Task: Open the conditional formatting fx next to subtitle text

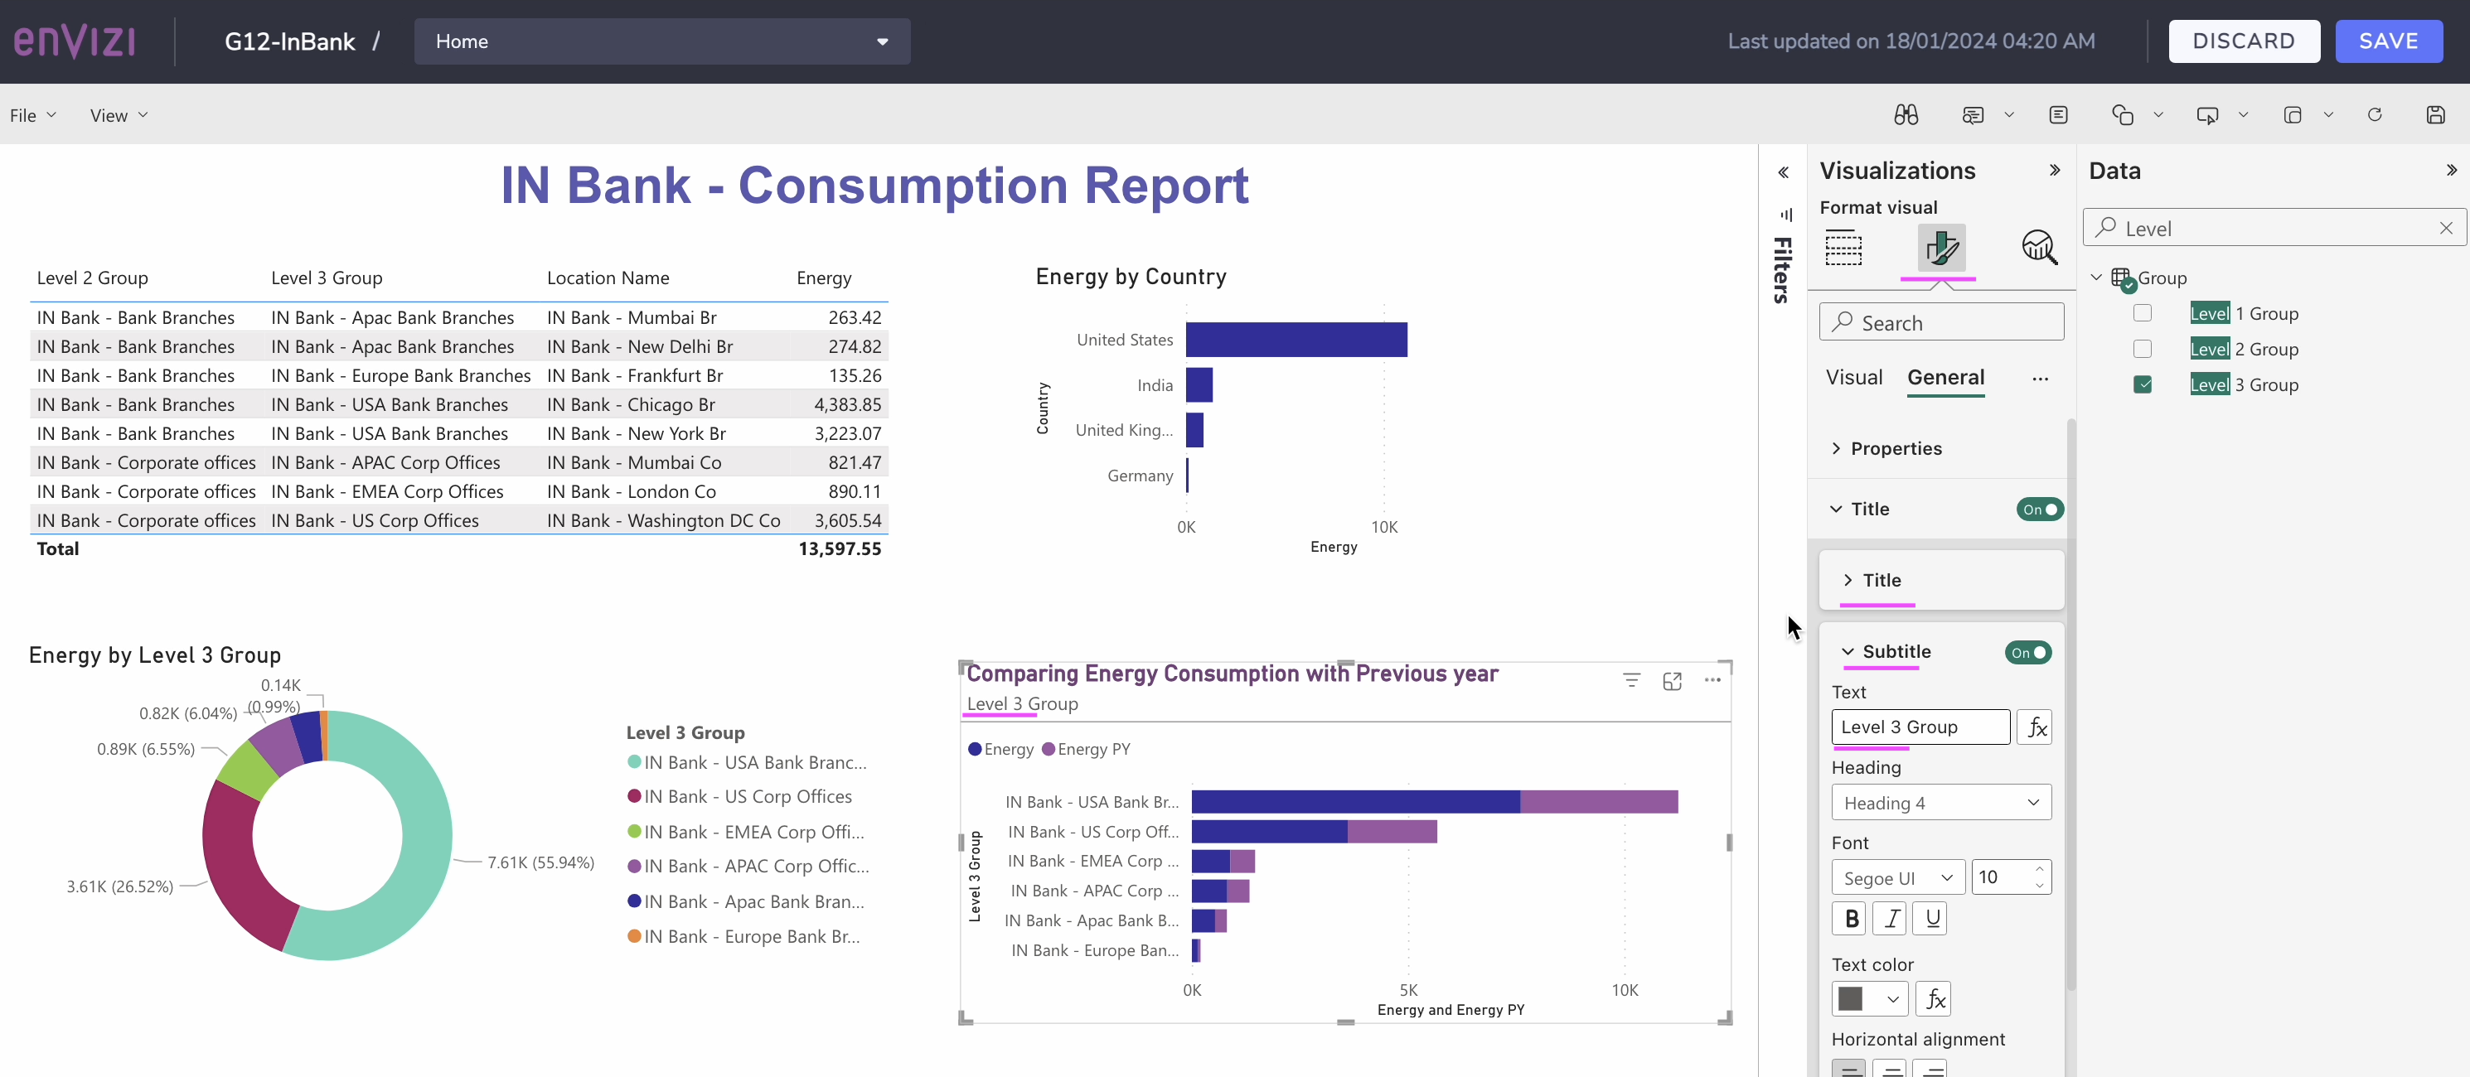Action: click(2035, 727)
